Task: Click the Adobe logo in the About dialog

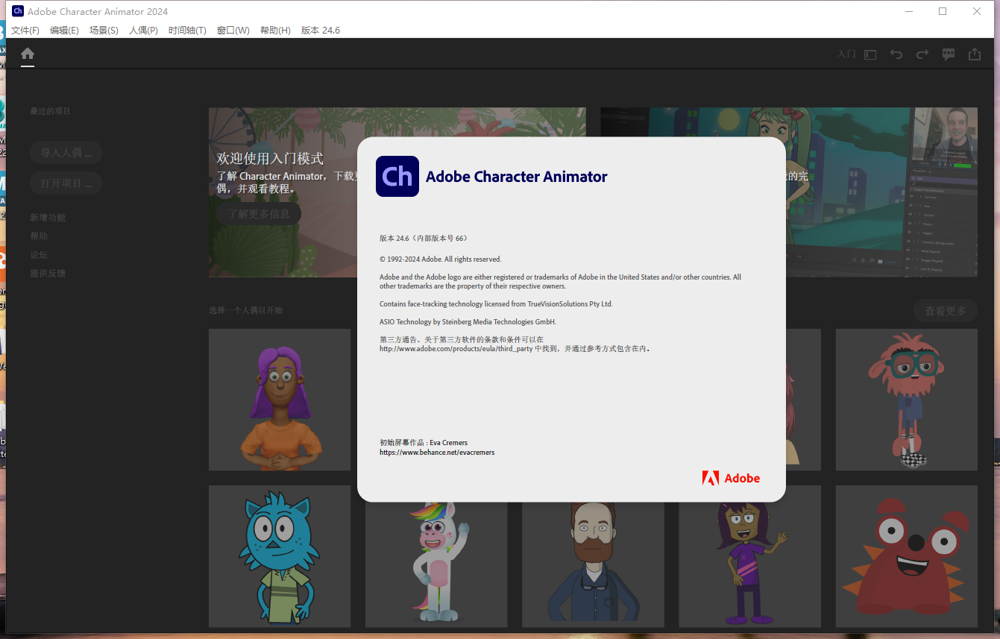Action: pyautogui.click(x=731, y=478)
